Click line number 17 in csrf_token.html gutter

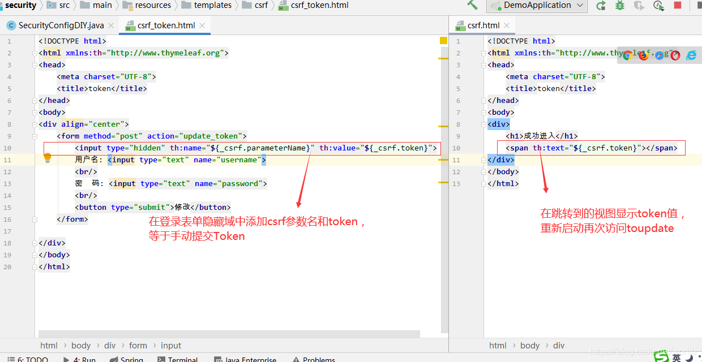click(7, 231)
